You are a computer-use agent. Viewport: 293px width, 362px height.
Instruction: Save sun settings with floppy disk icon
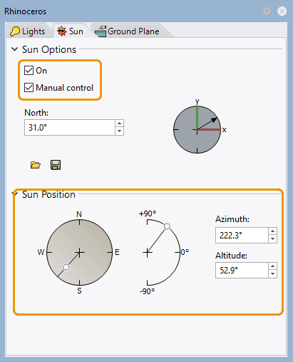56,165
